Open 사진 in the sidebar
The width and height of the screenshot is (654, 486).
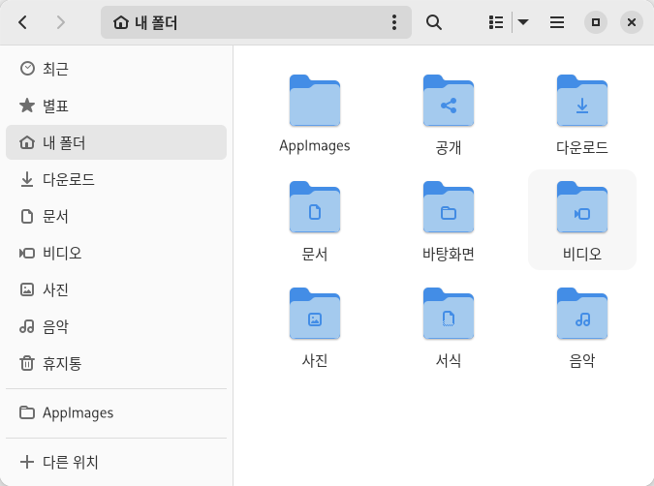click(x=116, y=289)
